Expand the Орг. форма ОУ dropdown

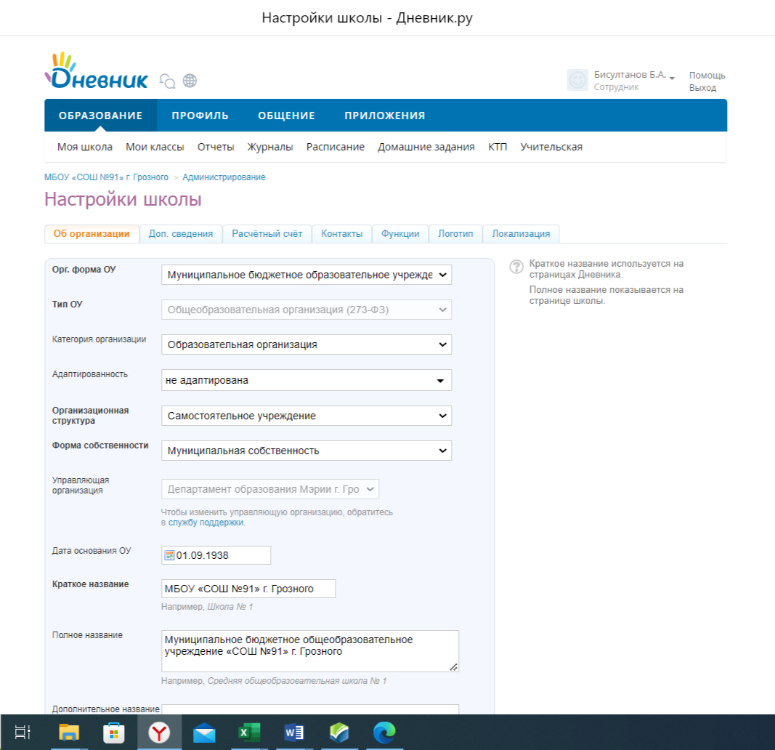point(306,275)
